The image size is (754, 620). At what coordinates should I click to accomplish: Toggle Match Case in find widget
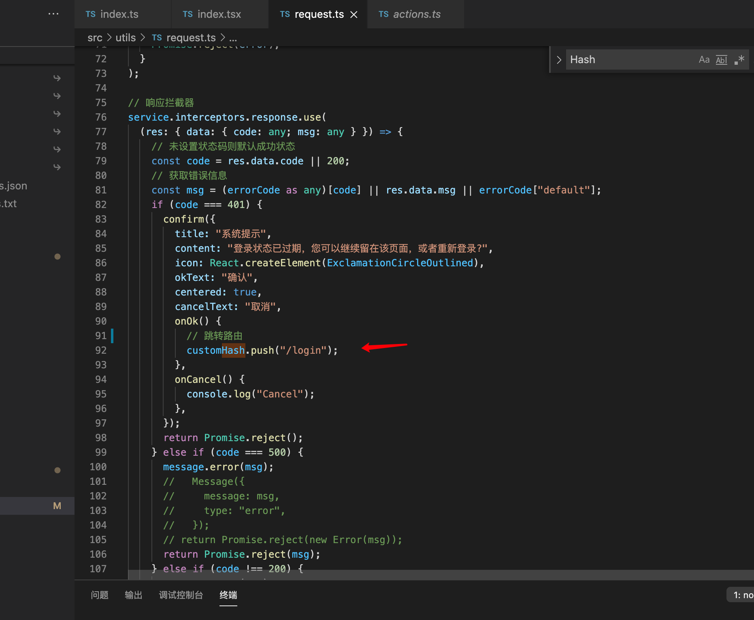pos(704,60)
